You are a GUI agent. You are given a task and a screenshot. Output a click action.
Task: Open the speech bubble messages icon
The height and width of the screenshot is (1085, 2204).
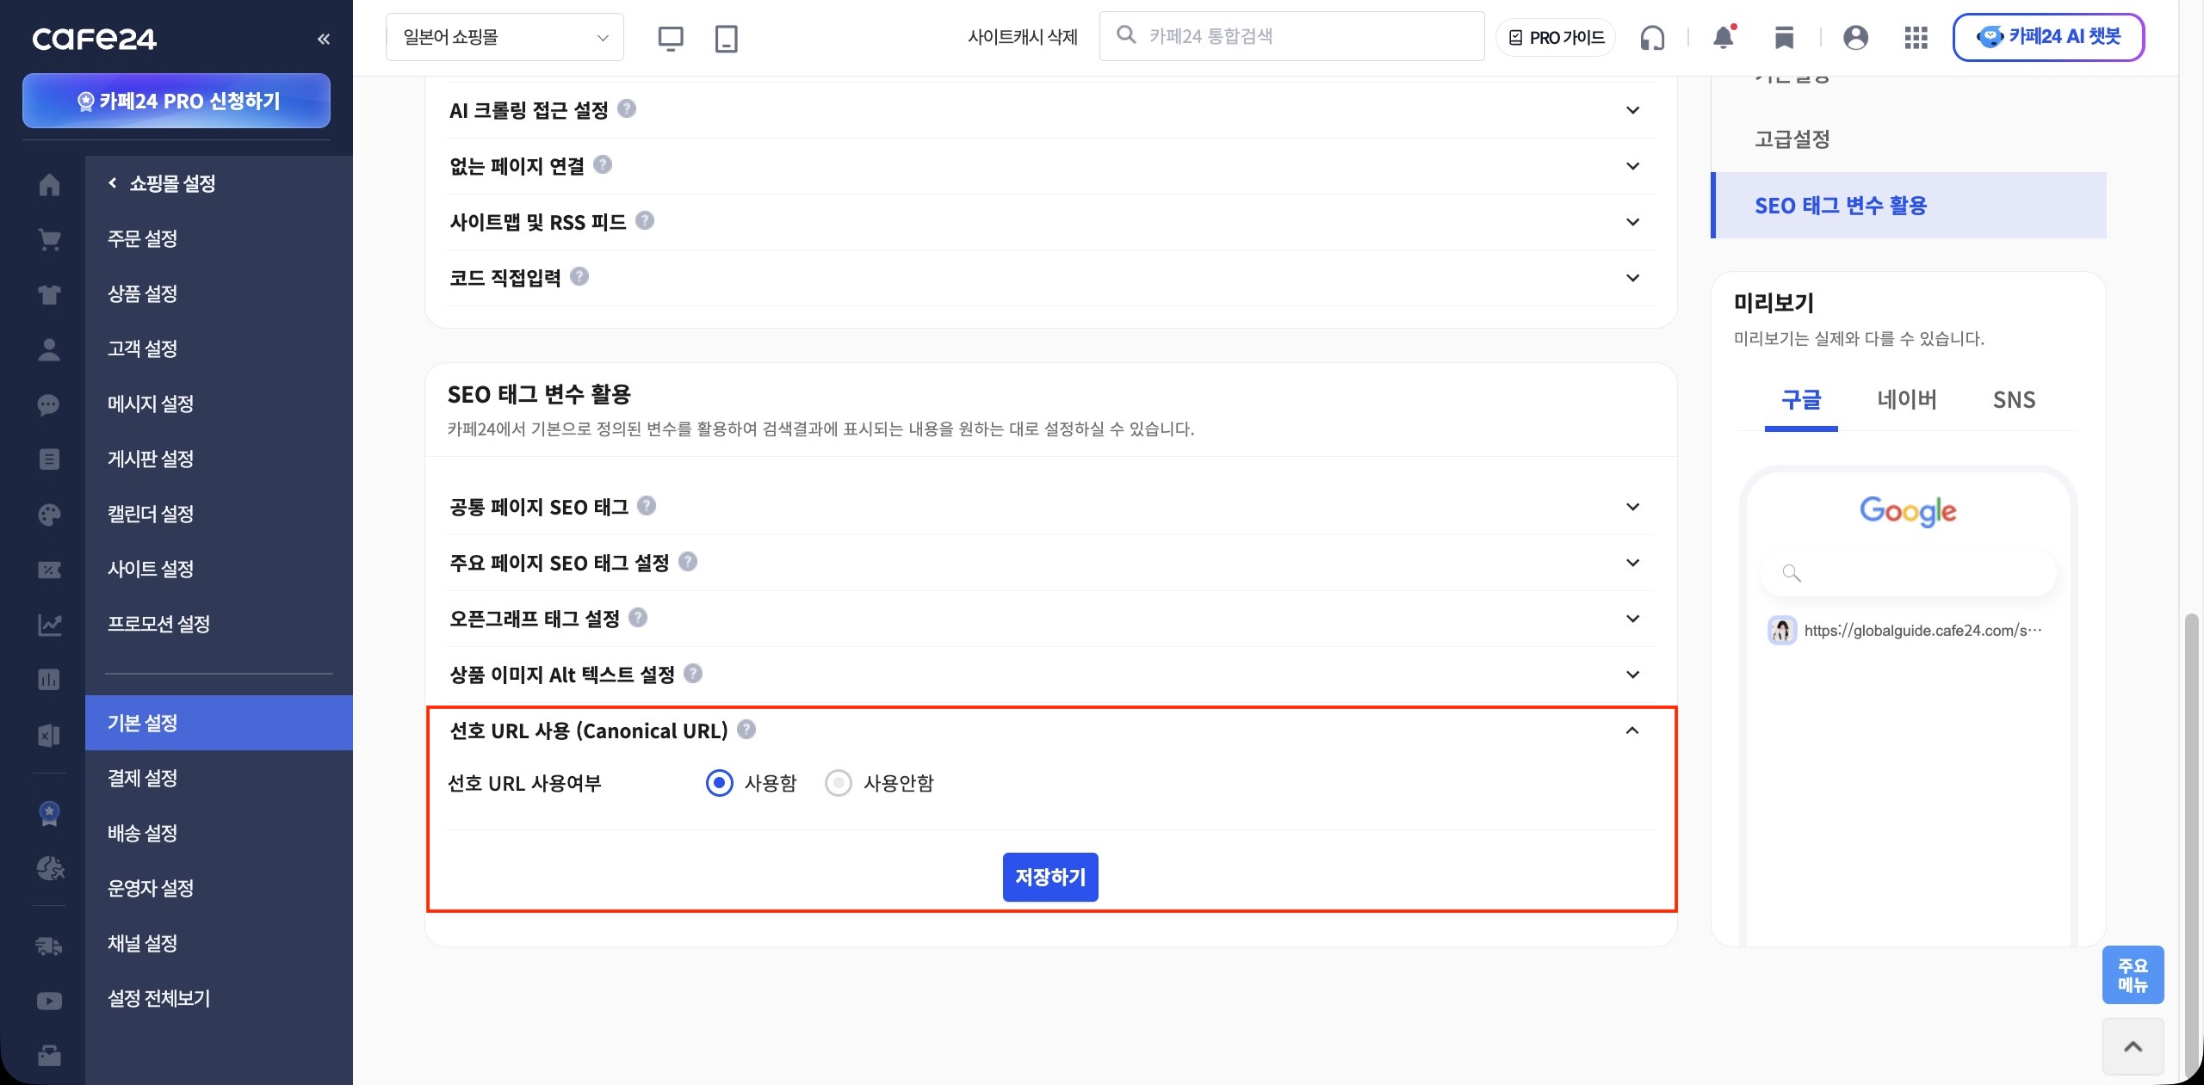click(x=49, y=404)
